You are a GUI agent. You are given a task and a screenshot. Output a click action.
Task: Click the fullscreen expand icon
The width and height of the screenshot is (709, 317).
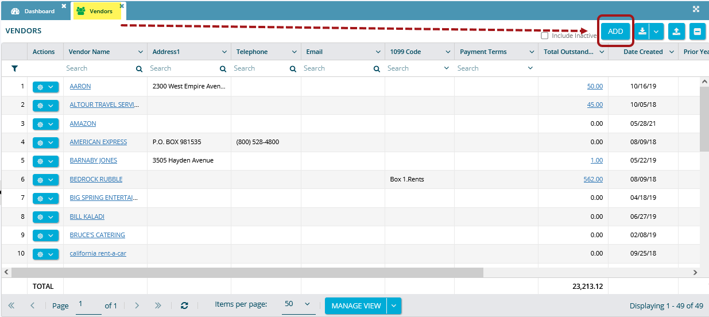coord(696,9)
